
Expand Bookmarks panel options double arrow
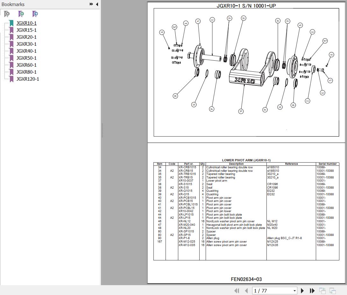[x=91, y=4]
